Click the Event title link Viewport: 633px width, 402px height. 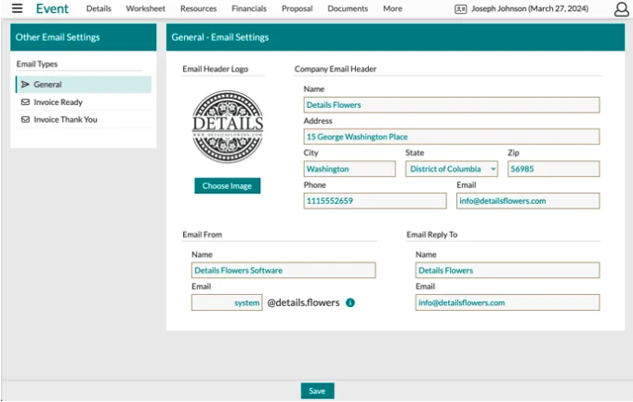[52, 8]
